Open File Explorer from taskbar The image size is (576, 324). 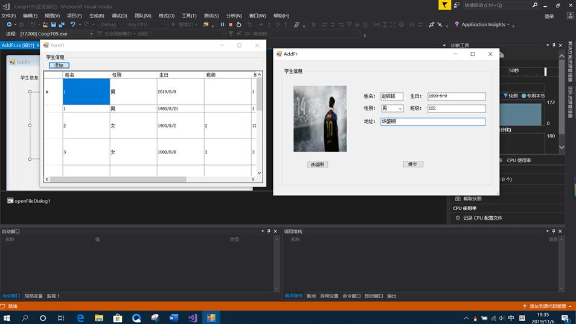point(99,318)
